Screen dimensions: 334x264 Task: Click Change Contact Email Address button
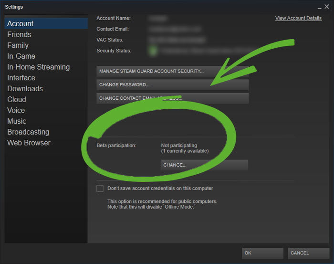173,98
